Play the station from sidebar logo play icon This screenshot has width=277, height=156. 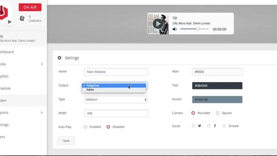tap(10, 22)
